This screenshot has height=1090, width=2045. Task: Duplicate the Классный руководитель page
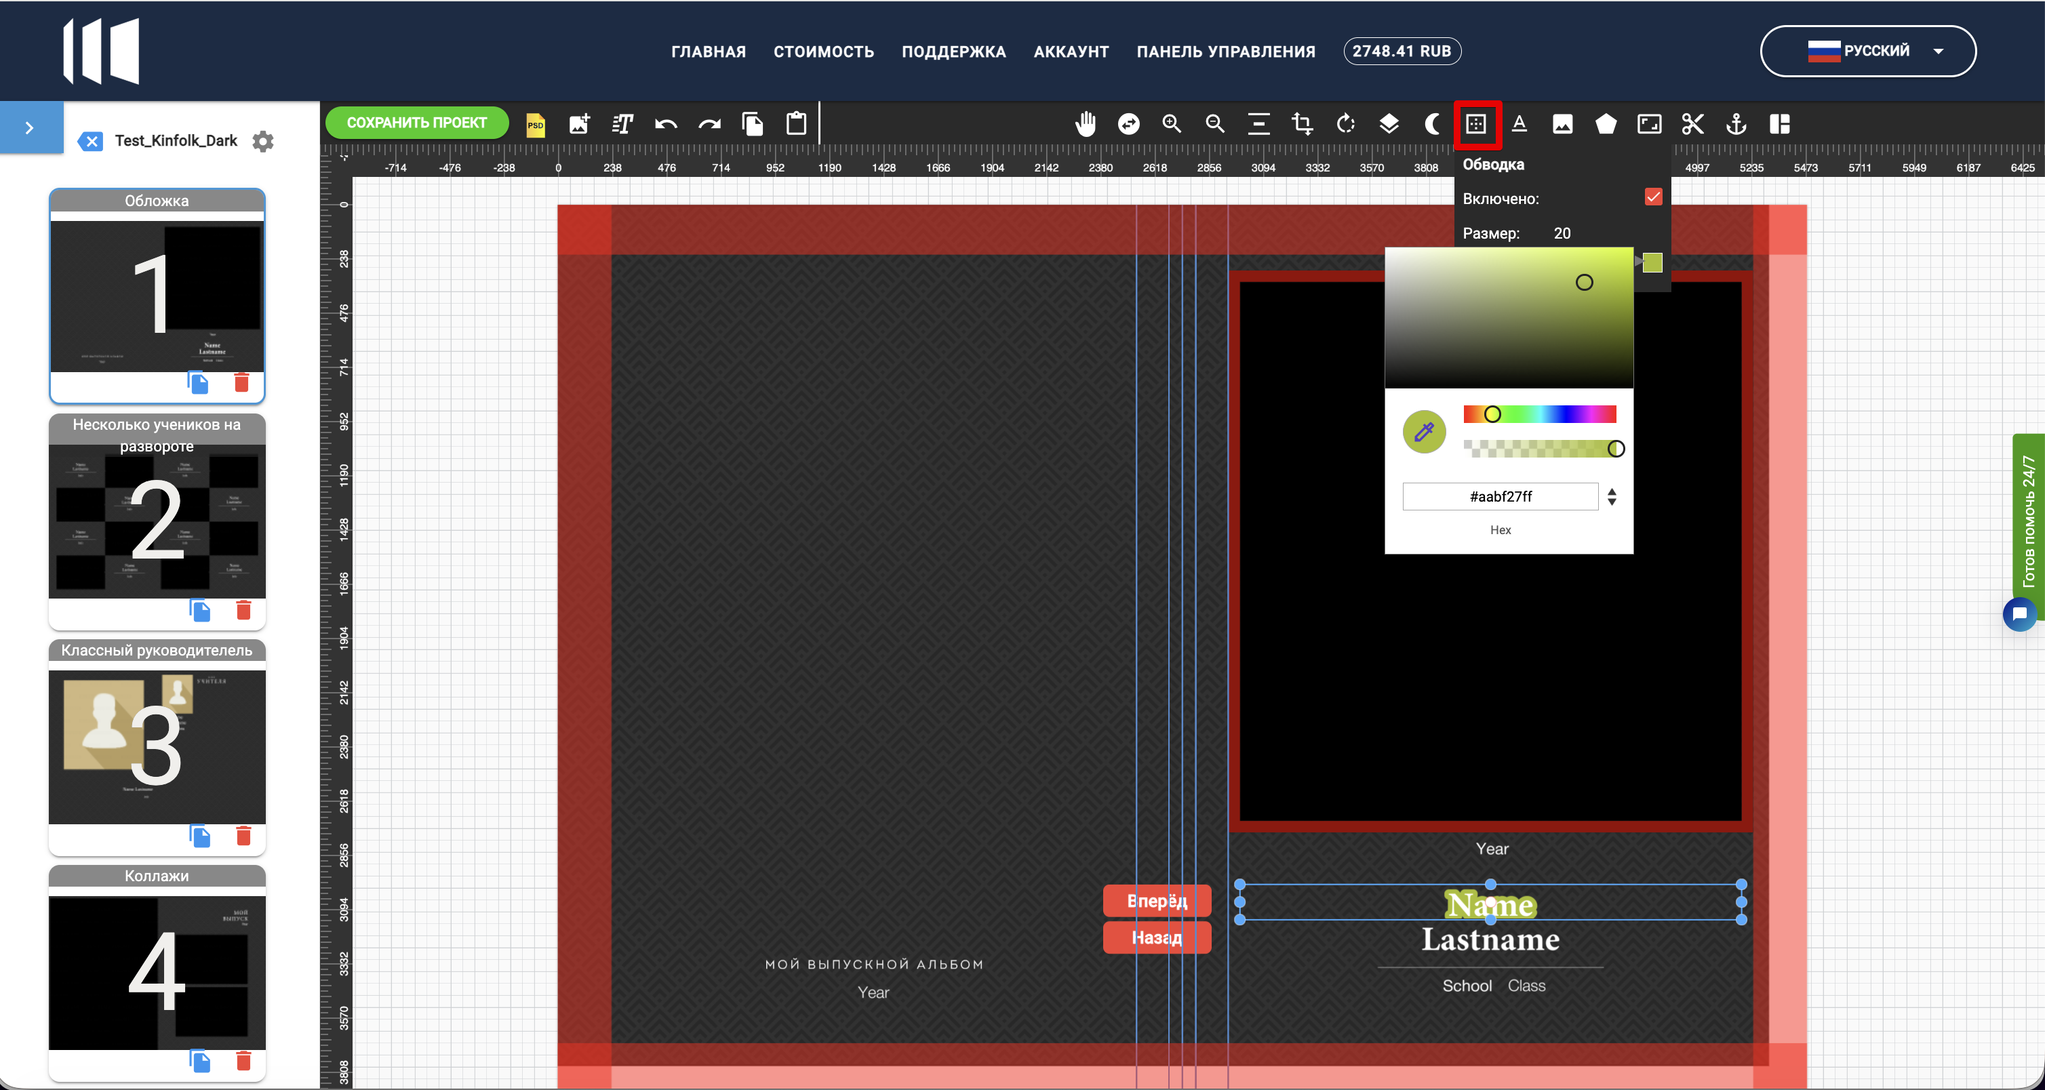click(x=200, y=836)
